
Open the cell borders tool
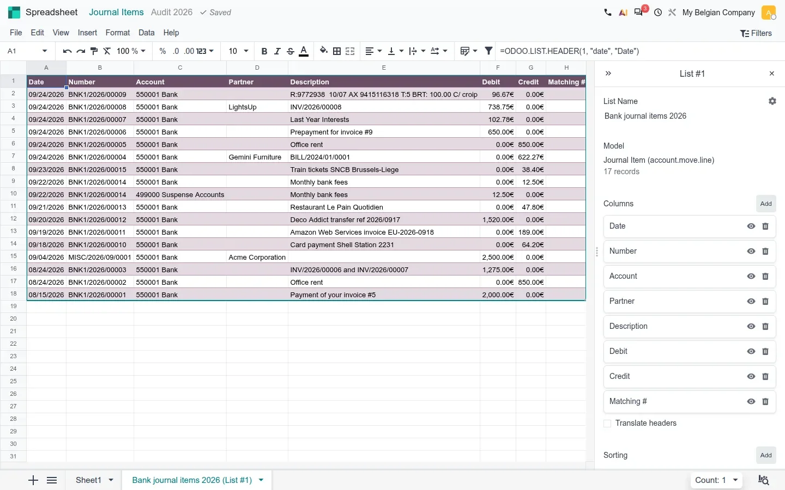pos(337,51)
